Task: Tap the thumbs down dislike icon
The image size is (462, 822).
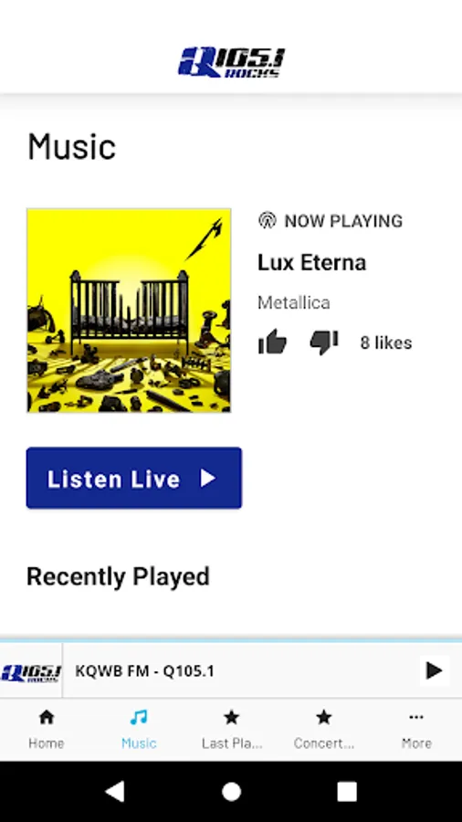Action: click(x=324, y=342)
